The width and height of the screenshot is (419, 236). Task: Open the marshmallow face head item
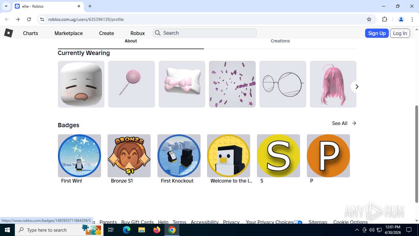[x=81, y=84]
